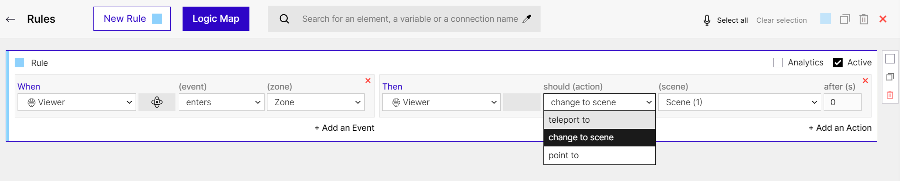Viewport: 900px width, 181px height.
Task: Click Add an Action link
Action: click(840, 128)
